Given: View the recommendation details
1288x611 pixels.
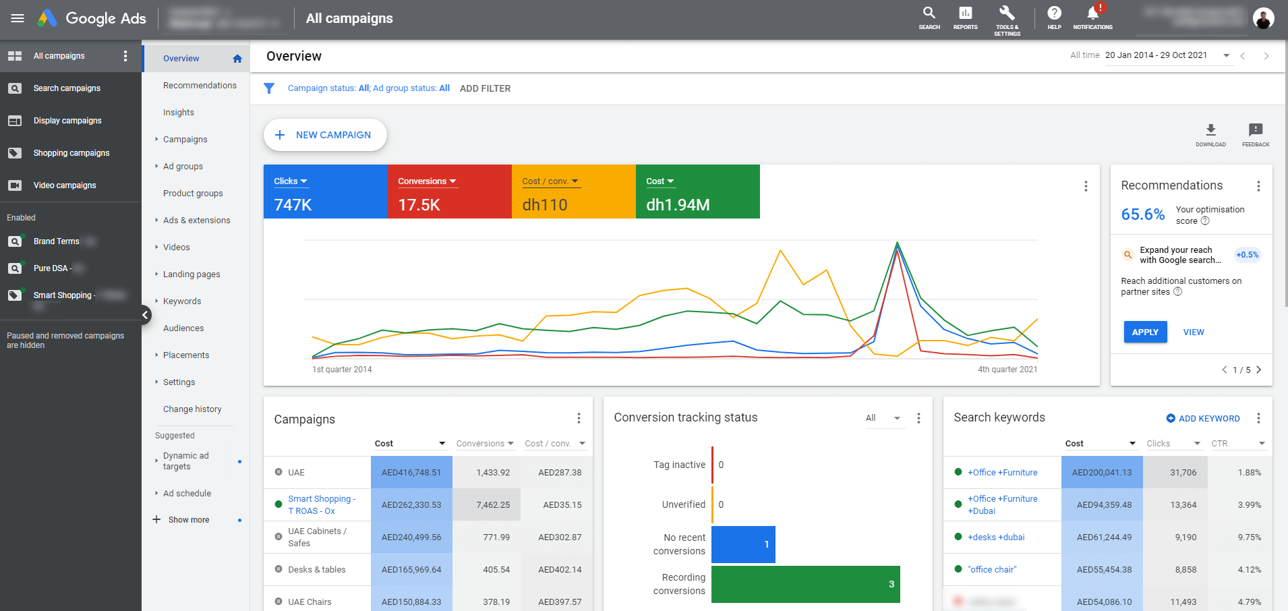Looking at the screenshot, I should [x=1194, y=332].
